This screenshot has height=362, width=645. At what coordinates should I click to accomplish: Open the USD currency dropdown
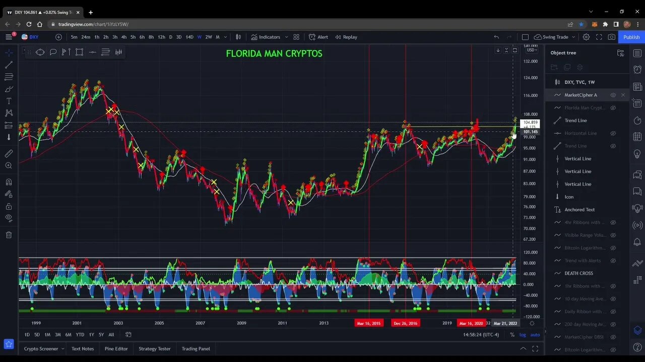coord(531,50)
